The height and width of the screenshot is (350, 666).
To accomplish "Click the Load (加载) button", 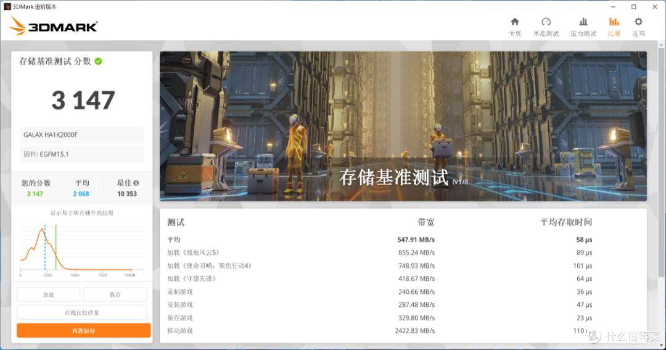I will click(49, 294).
